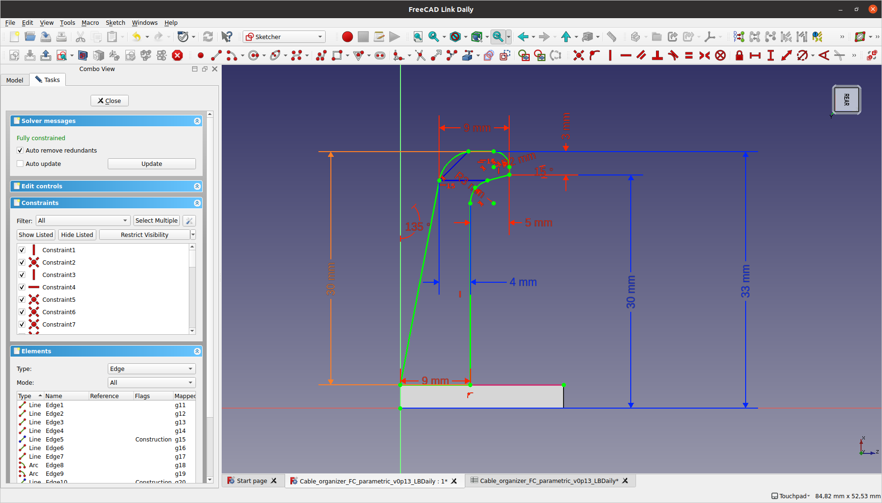Select the Edge5 construction line entry
Viewport: 882px width, 503px height.
[54, 439]
